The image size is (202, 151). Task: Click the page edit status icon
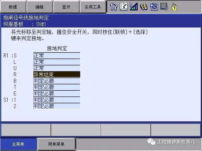(164, 7)
